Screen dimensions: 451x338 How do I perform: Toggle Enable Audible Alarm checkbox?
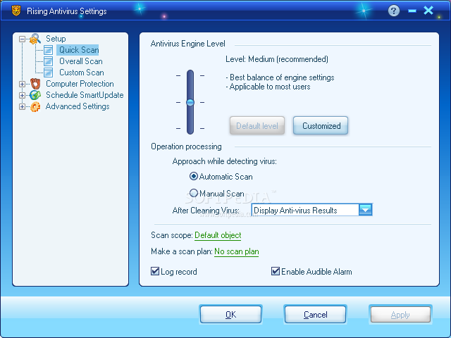click(276, 271)
